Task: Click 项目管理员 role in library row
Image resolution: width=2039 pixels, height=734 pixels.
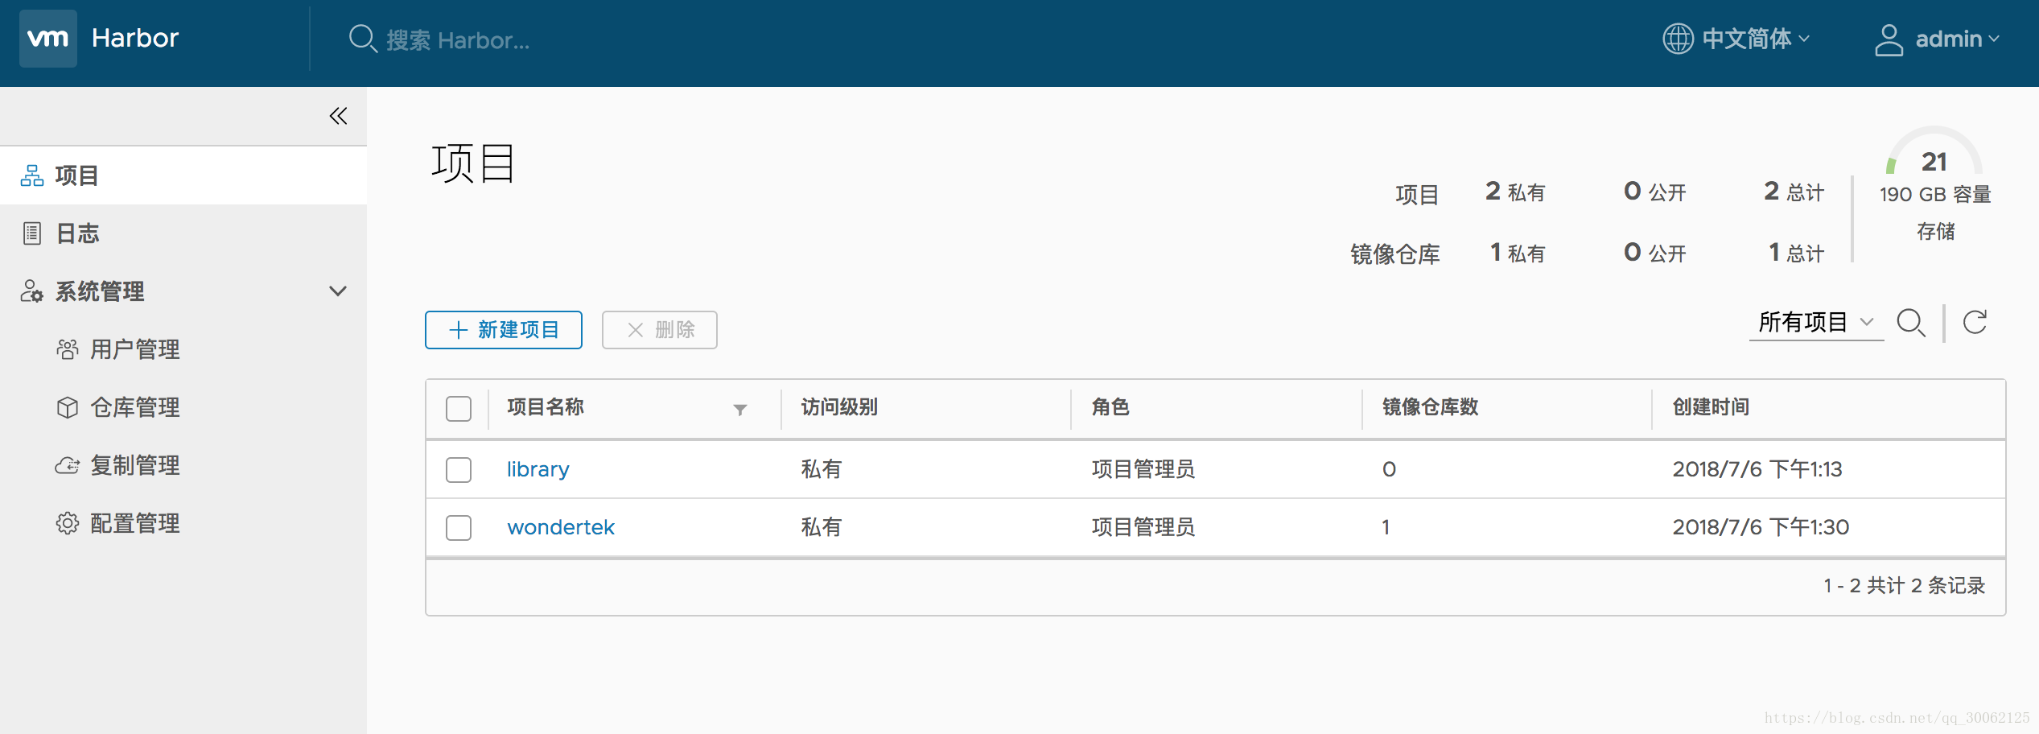Action: [1143, 469]
